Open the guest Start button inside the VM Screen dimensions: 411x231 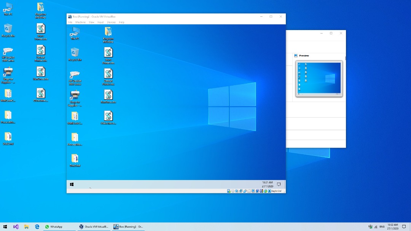pyautogui.click(x=72, y=184)
